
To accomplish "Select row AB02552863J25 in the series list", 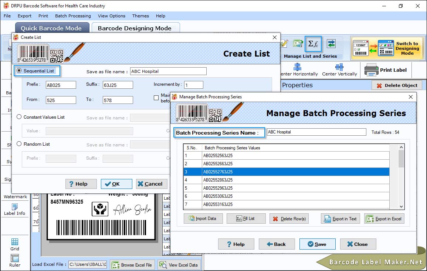I will point(286,180).
